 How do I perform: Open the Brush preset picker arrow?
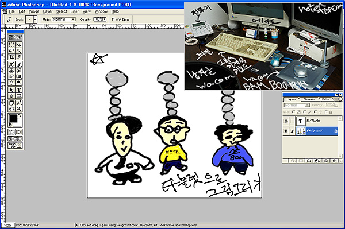click(35, 20)
